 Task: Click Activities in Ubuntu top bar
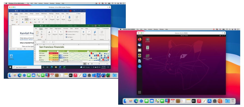click(140, 36)
